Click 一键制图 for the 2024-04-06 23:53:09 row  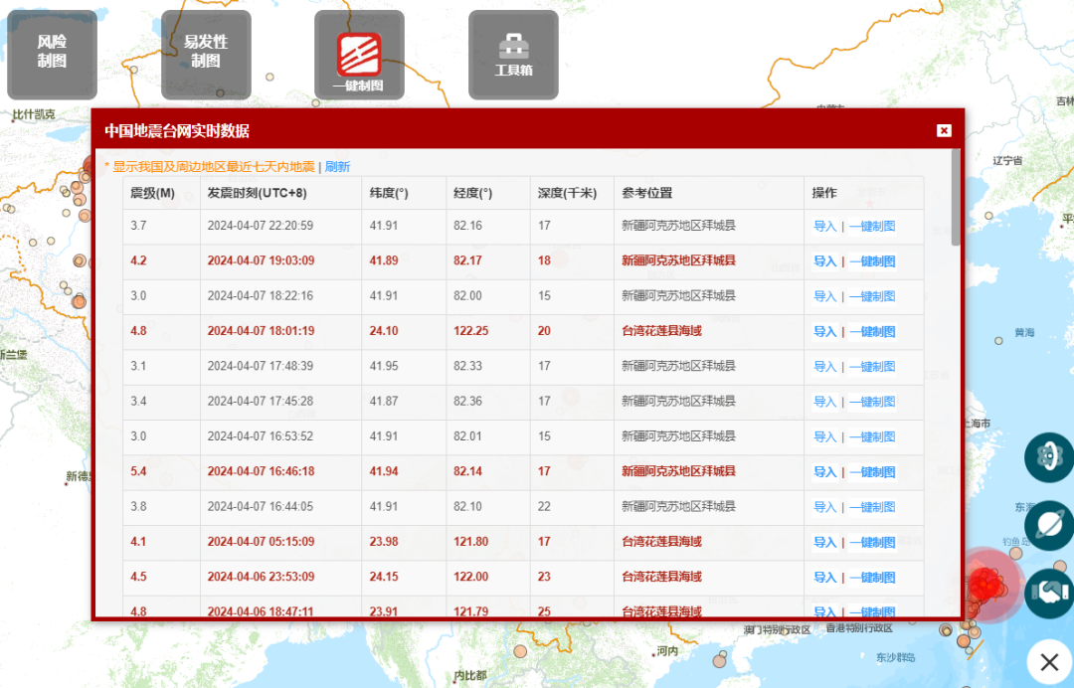coord(873,577)
